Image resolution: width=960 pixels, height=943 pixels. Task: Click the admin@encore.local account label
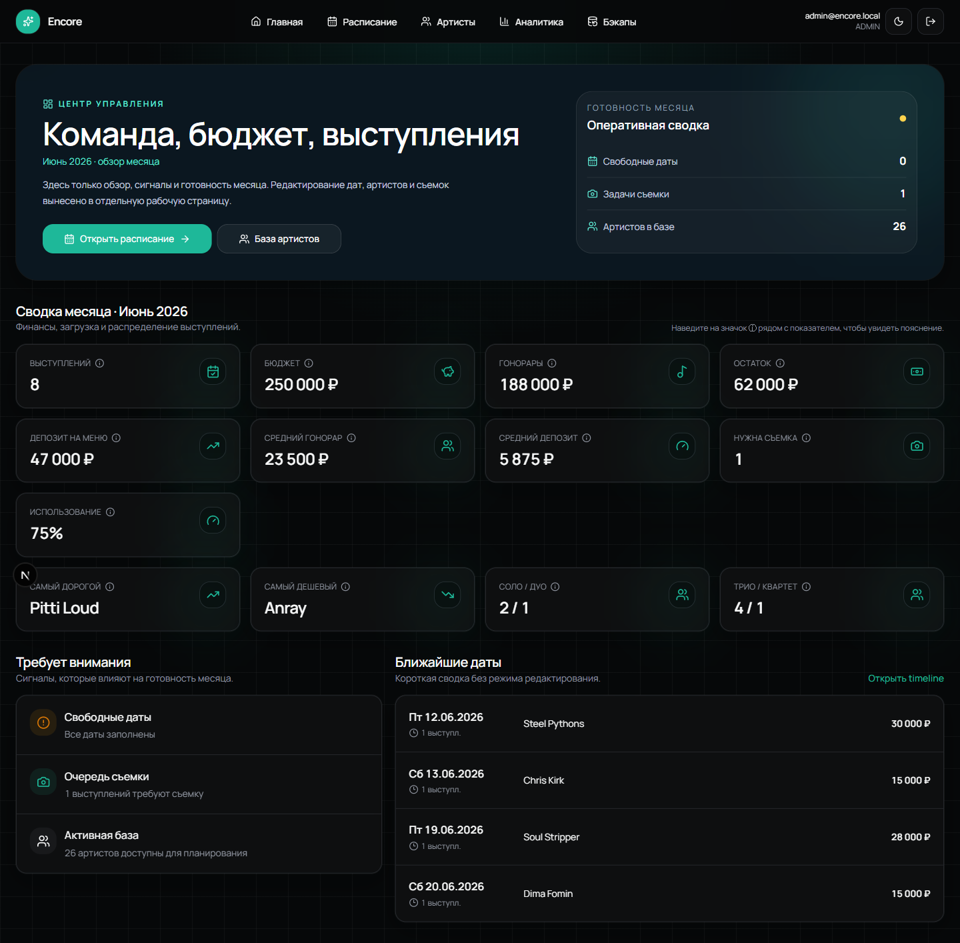tap(842, 16)
